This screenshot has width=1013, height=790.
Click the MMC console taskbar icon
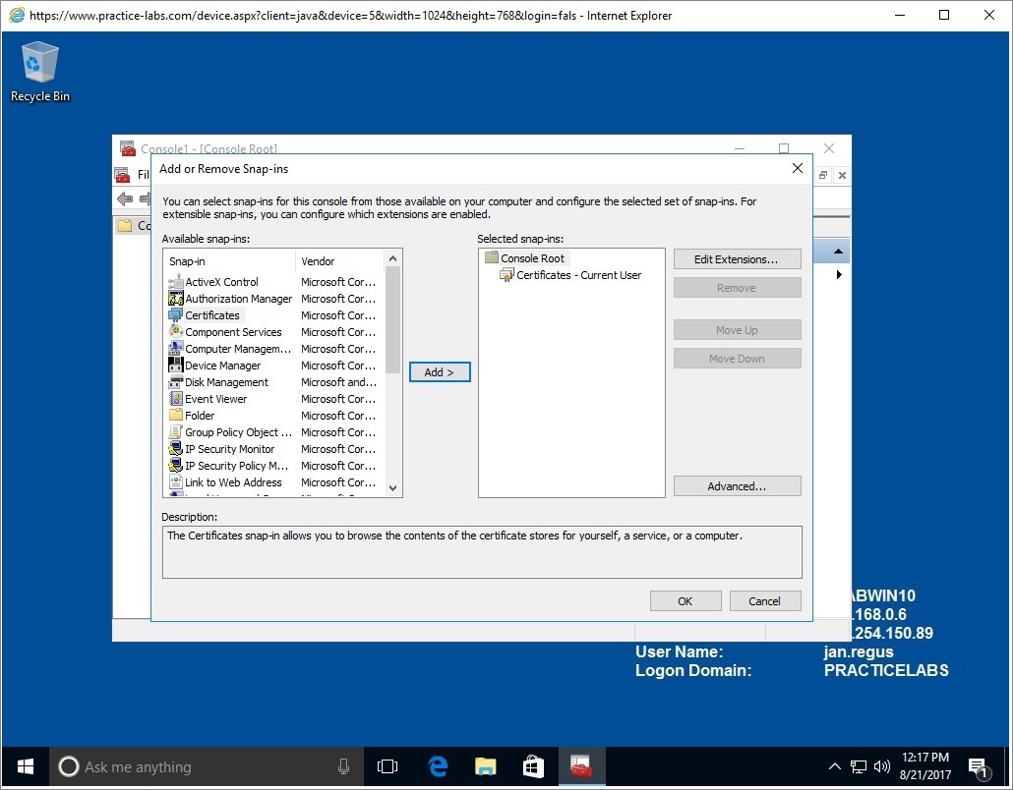click(x=581, y=766)
